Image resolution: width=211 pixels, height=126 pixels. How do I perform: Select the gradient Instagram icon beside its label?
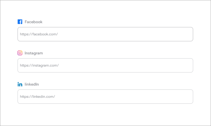click(x=20, y=53)
